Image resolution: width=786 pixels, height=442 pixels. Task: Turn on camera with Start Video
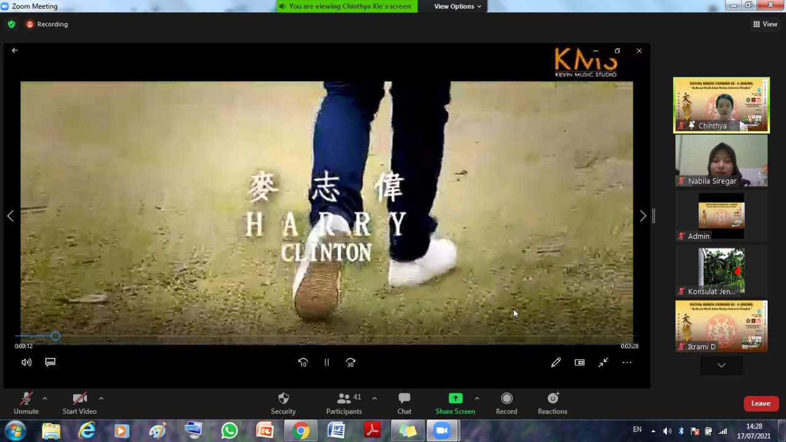[79, 403]
